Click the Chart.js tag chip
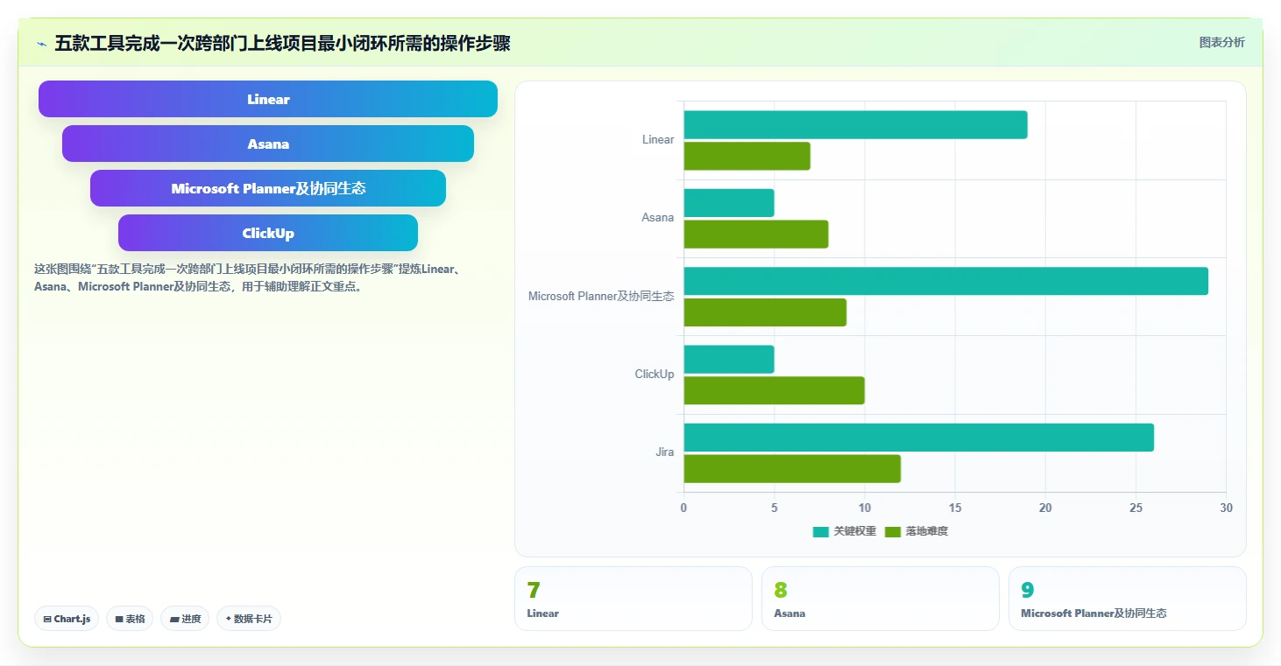 click(x=67, y=619)
